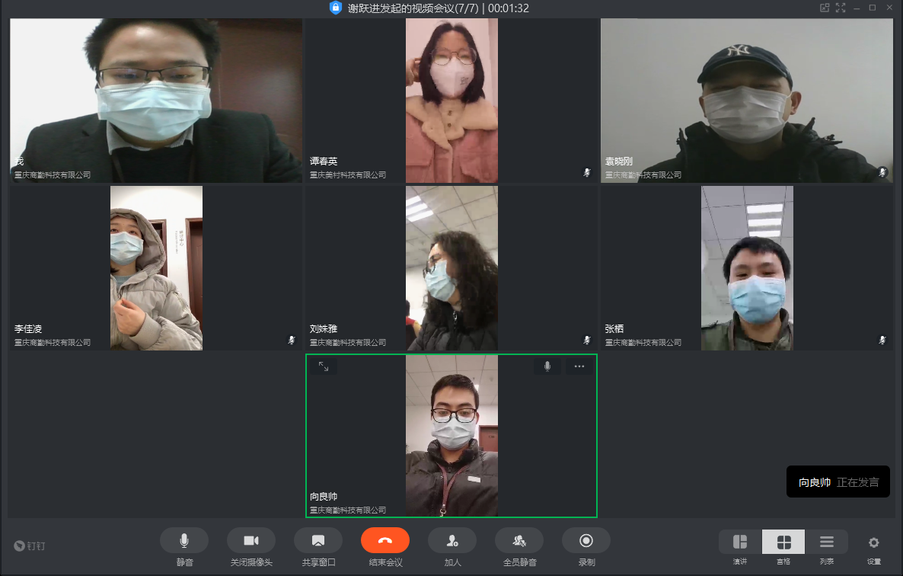This screenshot has height=576, width=903.
Task: Click the 向良帅 正在发言 speaking notification
Action: pyautogui.click(x=838, y=482)
